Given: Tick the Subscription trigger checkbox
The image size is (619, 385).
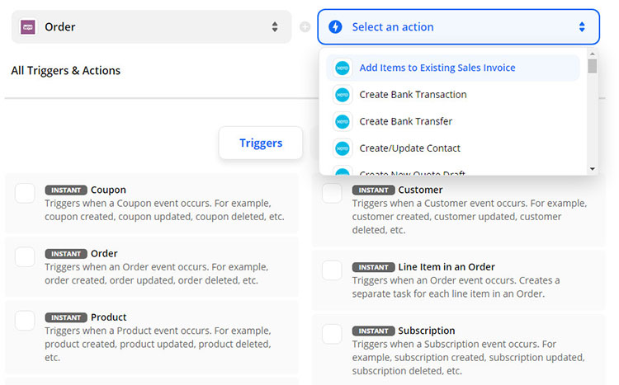Looking at the screenshot, I should (332, 334).
